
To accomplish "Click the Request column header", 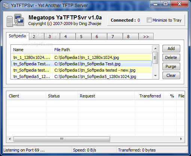I will pyautogui.click(x=106, y=96).
